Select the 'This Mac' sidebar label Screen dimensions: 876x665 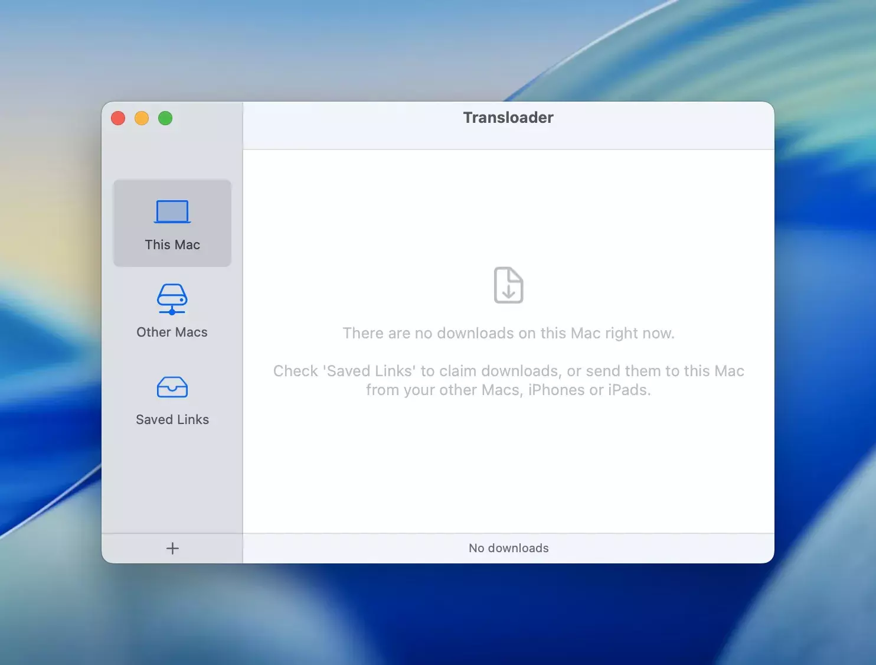pos(172,245)
